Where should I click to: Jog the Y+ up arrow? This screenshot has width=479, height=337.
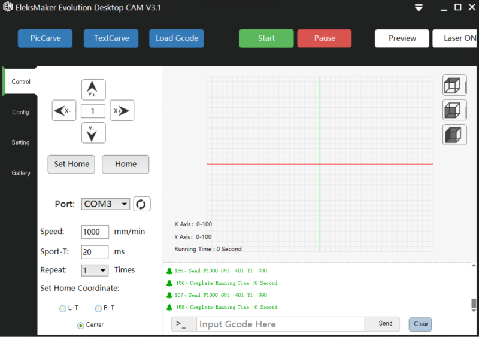point(93,90)
